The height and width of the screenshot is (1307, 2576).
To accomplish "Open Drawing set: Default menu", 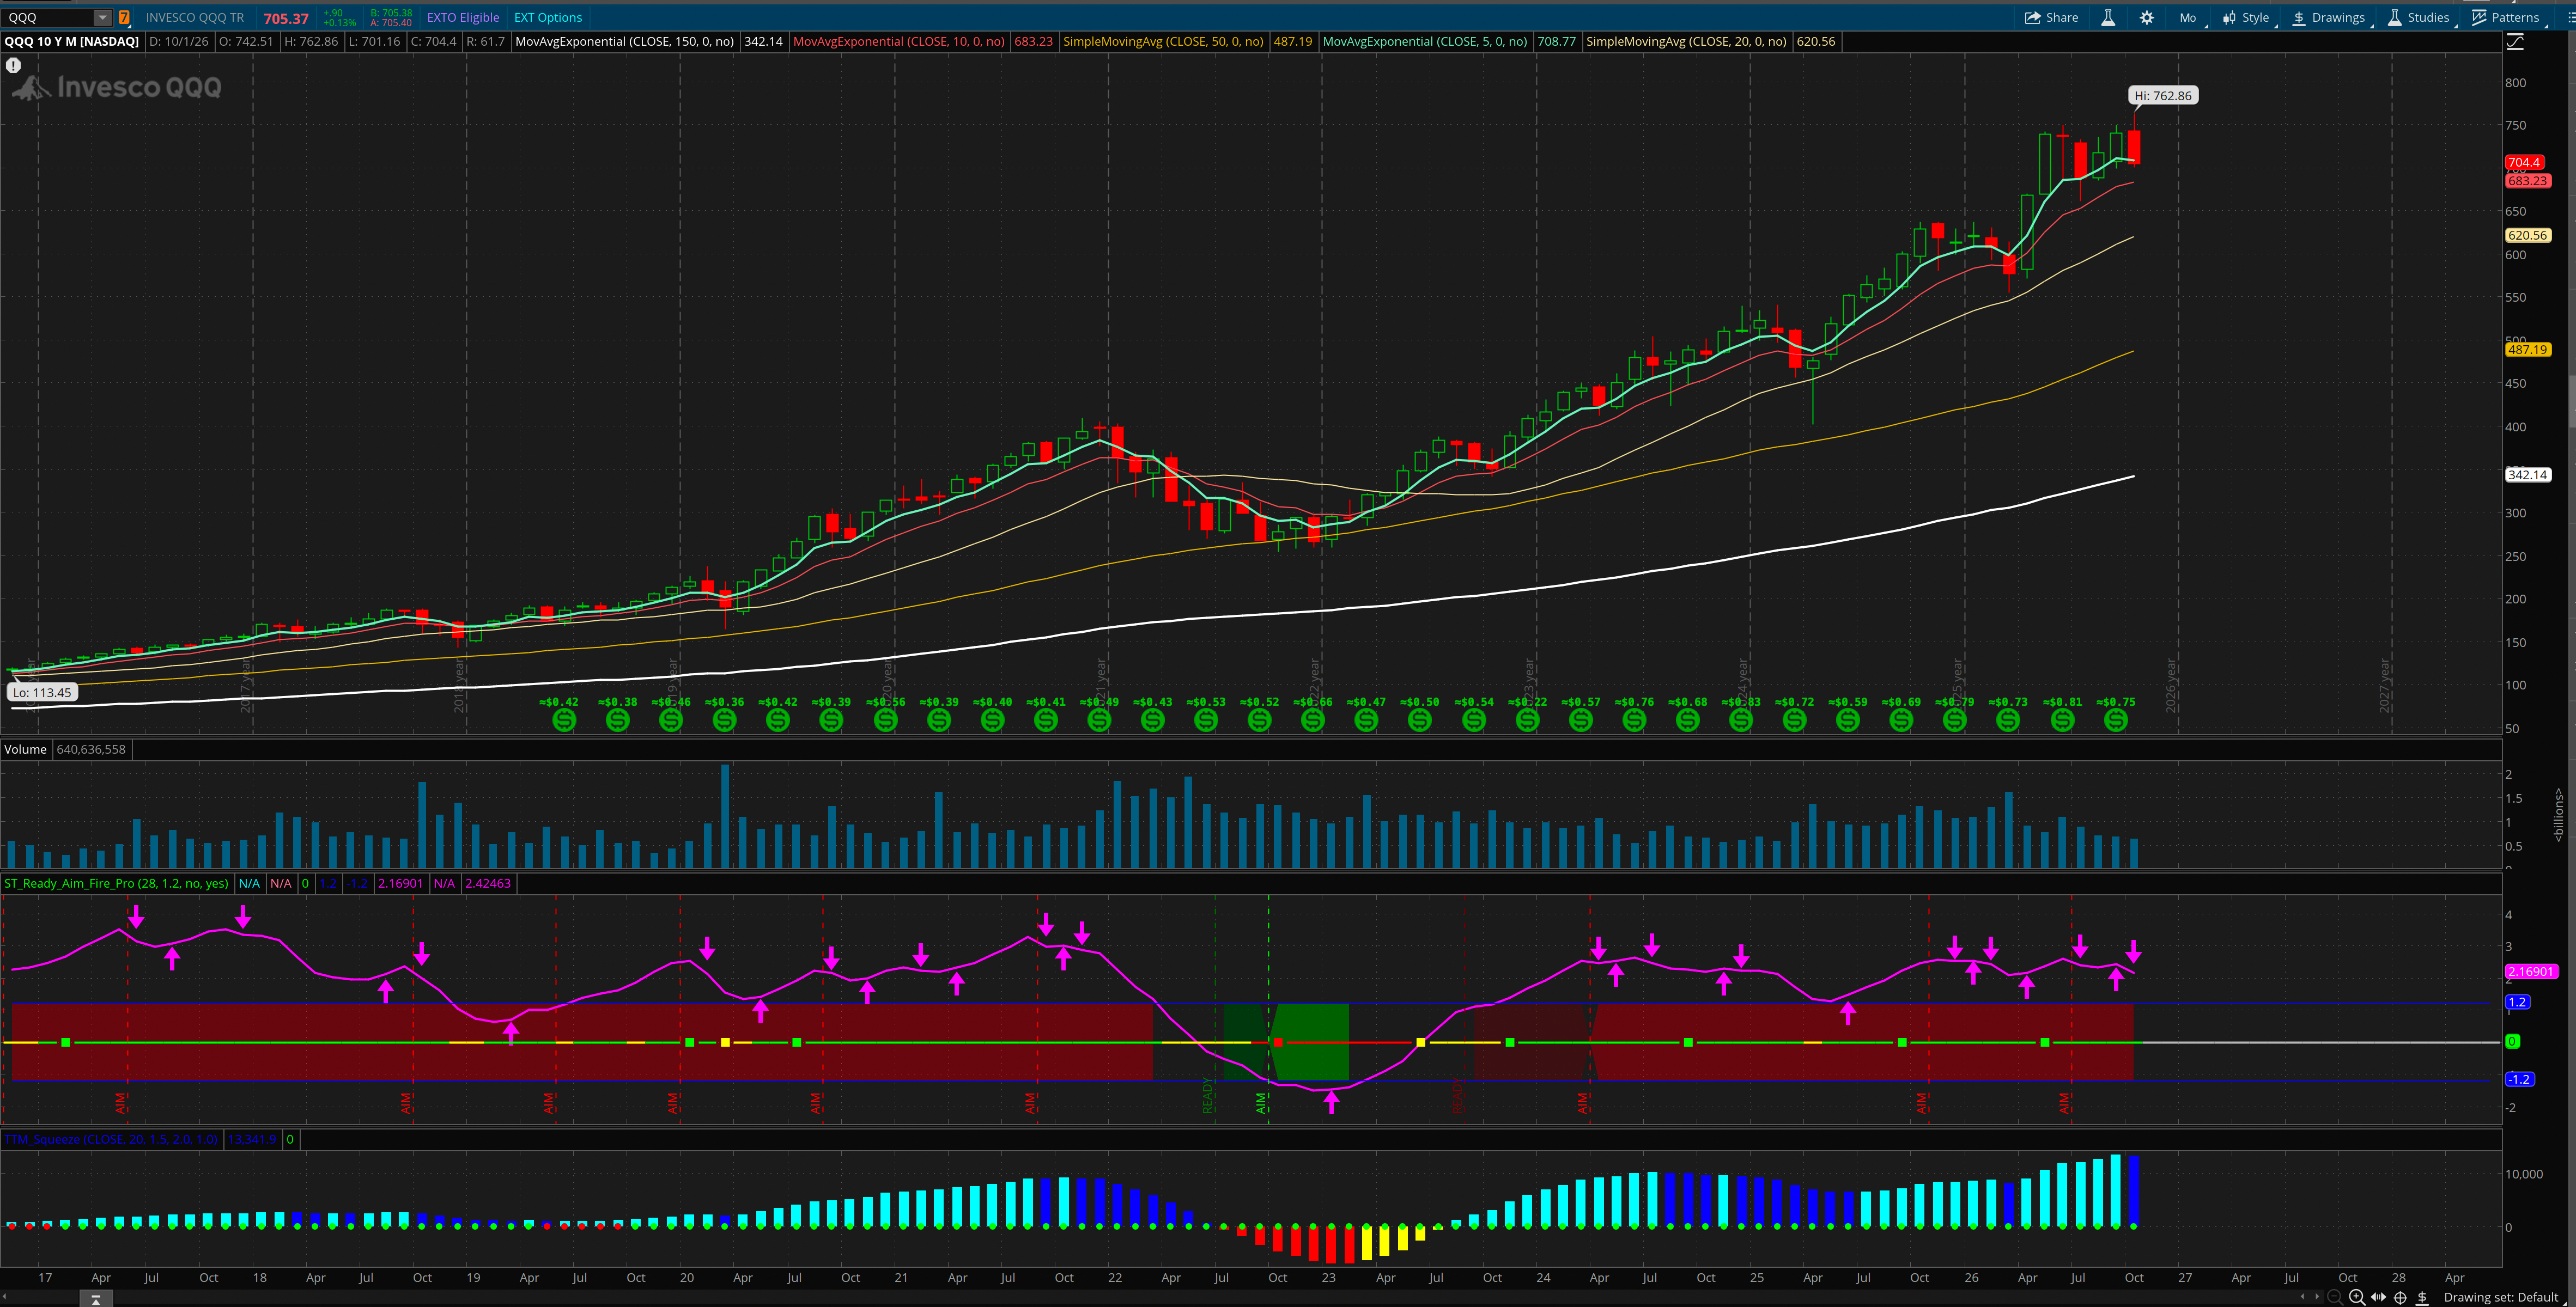I will pyautogui.click(x=2501, y=1297).
